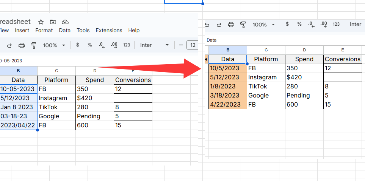The width and height of the screenshot is (365, 181).
Task: Decrease decimal places in the left toolbar
Action: click(x=101, y=45)
